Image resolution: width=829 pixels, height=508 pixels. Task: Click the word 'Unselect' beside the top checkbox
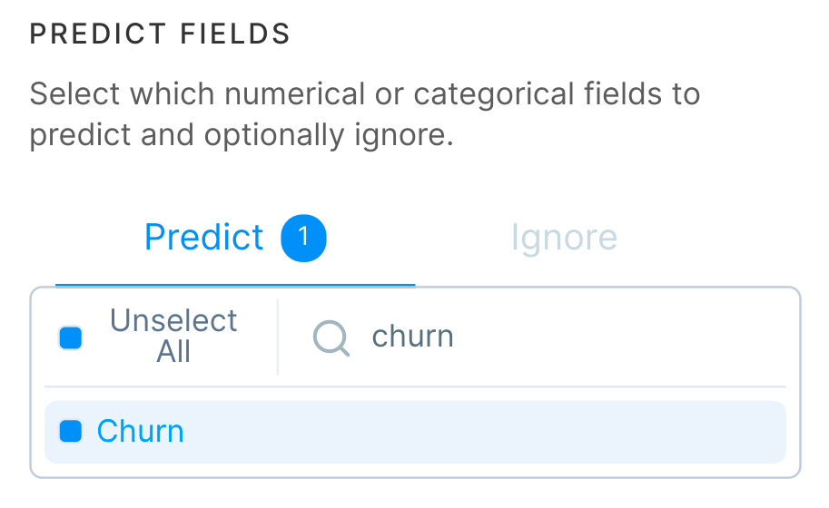coord(173,320)
